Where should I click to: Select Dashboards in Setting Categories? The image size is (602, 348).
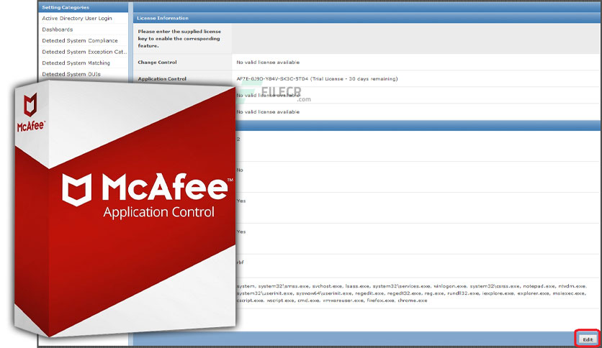(57, 29)
